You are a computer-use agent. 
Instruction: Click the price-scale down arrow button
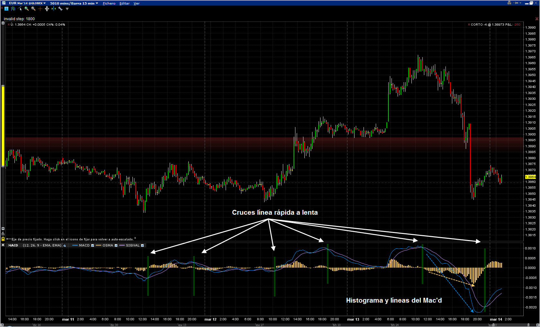pyautogui.click(x=3, y=229)
